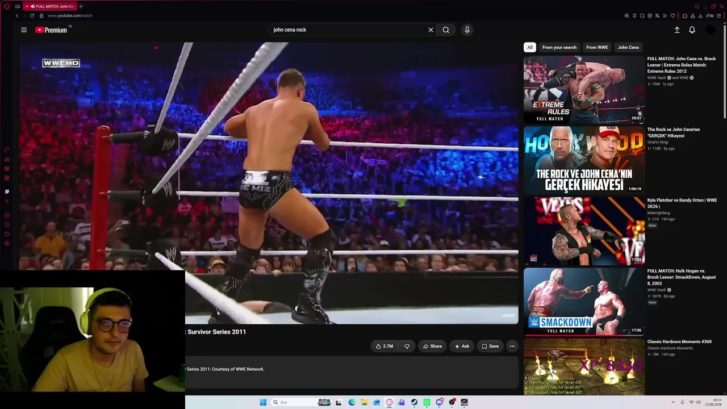This screenshot has width=727, height=409.
Task: Click the main video player
Action: click(269, 183)
